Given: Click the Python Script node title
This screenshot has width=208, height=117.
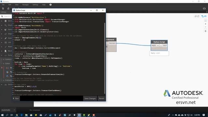Looking at the screenshot, I should pyautogui.click(x=159, y=42).
